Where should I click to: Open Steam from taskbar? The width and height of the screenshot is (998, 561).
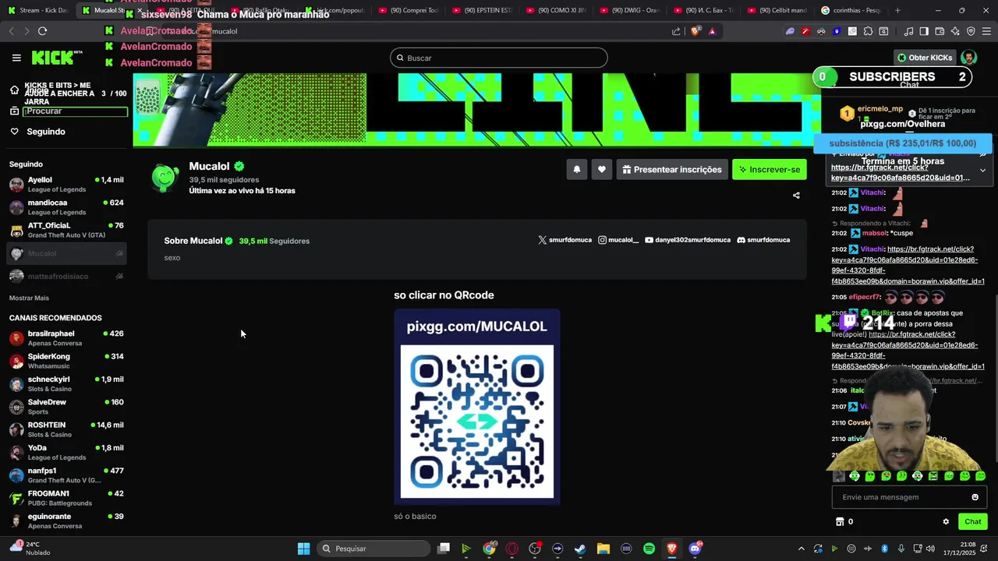coord(580,549)
